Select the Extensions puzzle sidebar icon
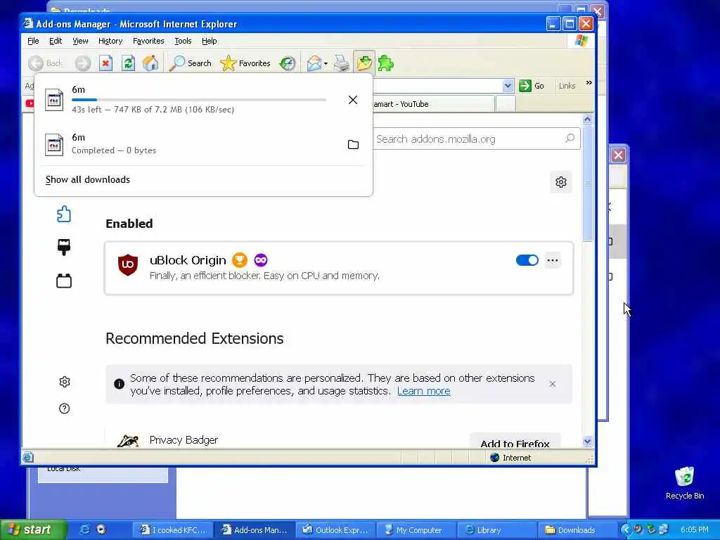 click(x=64, y=214)
